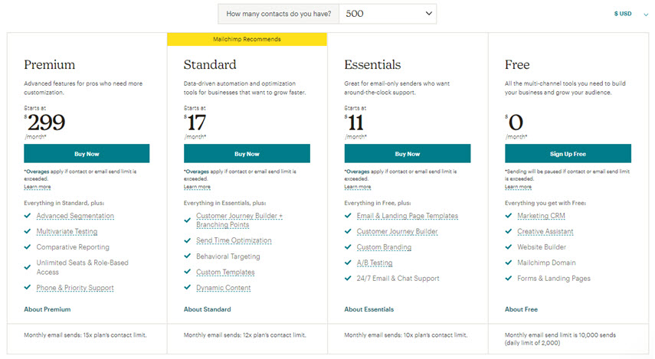Open Customer Journey Builder + Branching Points link
Image resolution: width=655 pixels, height=359 pixels.
coord(239,220)
